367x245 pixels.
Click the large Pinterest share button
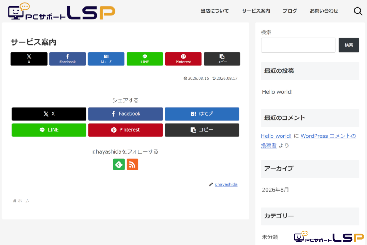[x=125, y=130]
